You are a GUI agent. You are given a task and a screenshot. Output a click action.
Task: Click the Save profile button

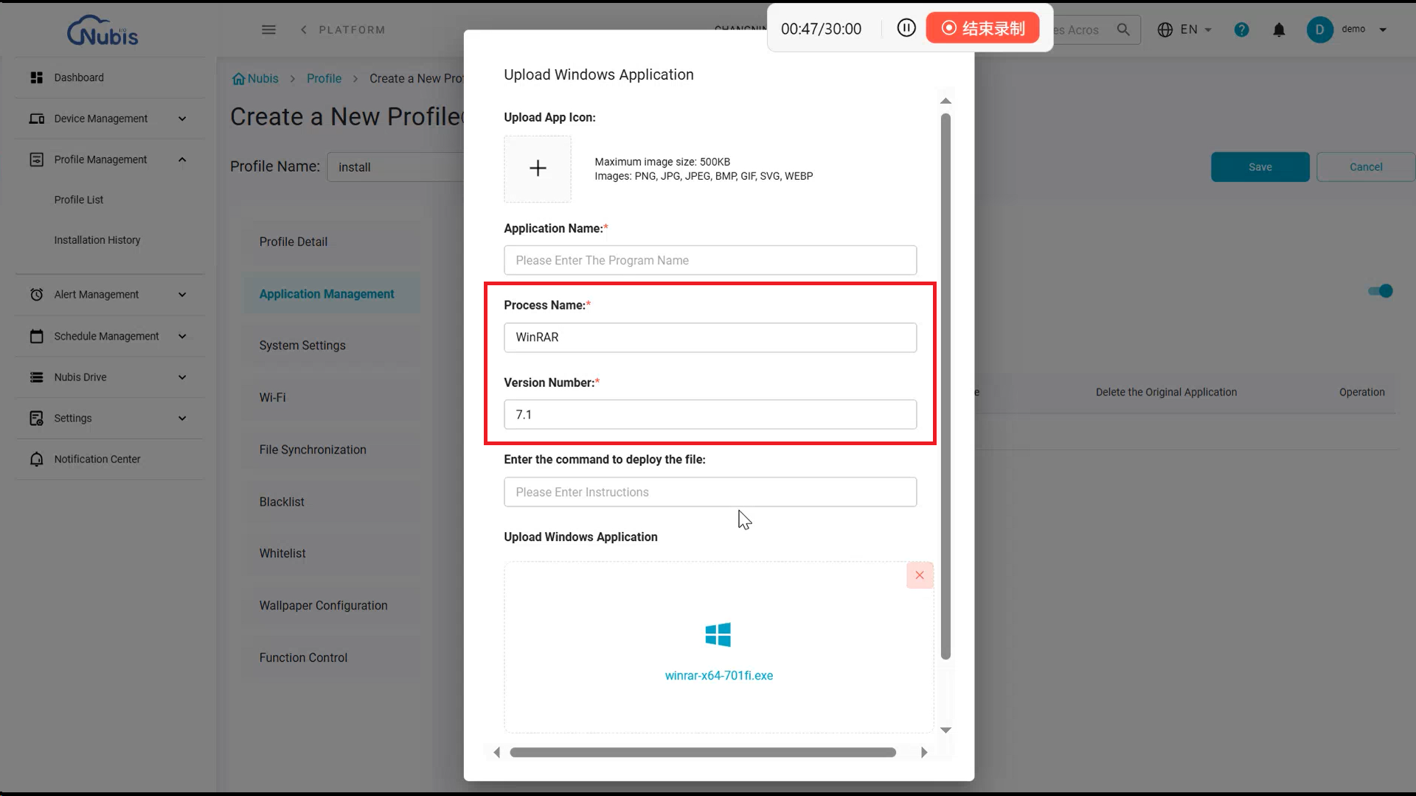click(x=1260, y=167)
